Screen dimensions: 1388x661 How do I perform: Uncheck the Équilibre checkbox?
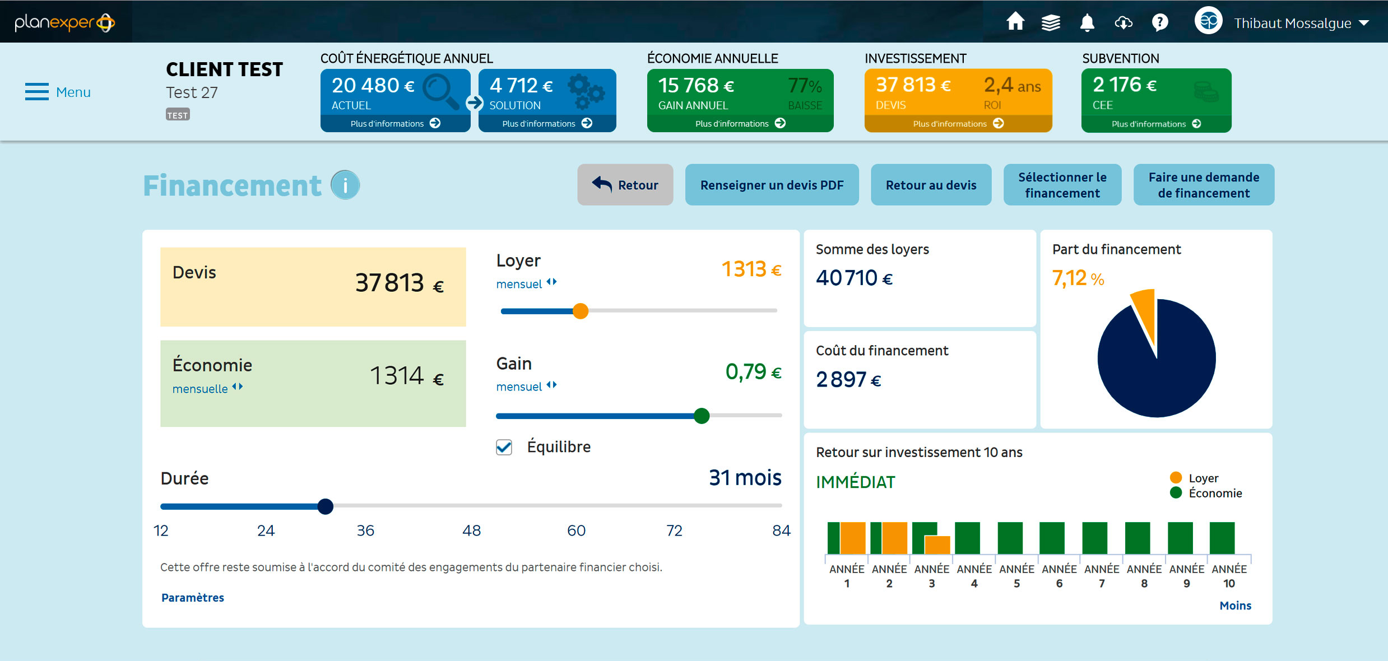click(x=504, y=447)
